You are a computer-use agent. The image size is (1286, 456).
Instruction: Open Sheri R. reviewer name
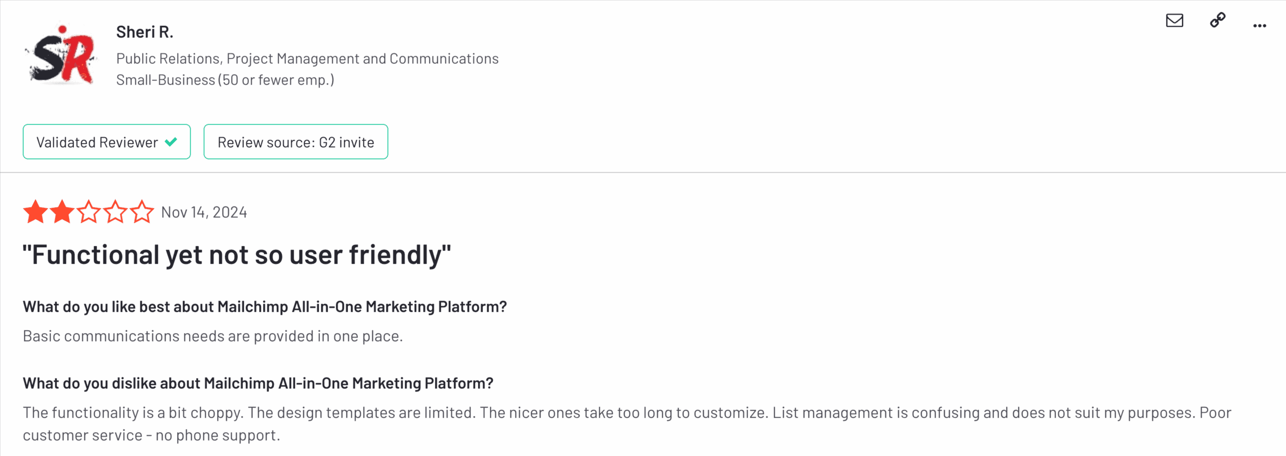point(145,32)
